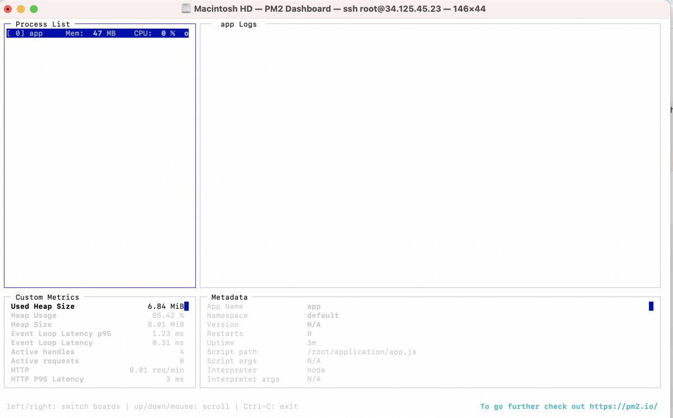Click the Script path metadata value
The width and height of the screenshot is (673, 418).
pos(362,352)
